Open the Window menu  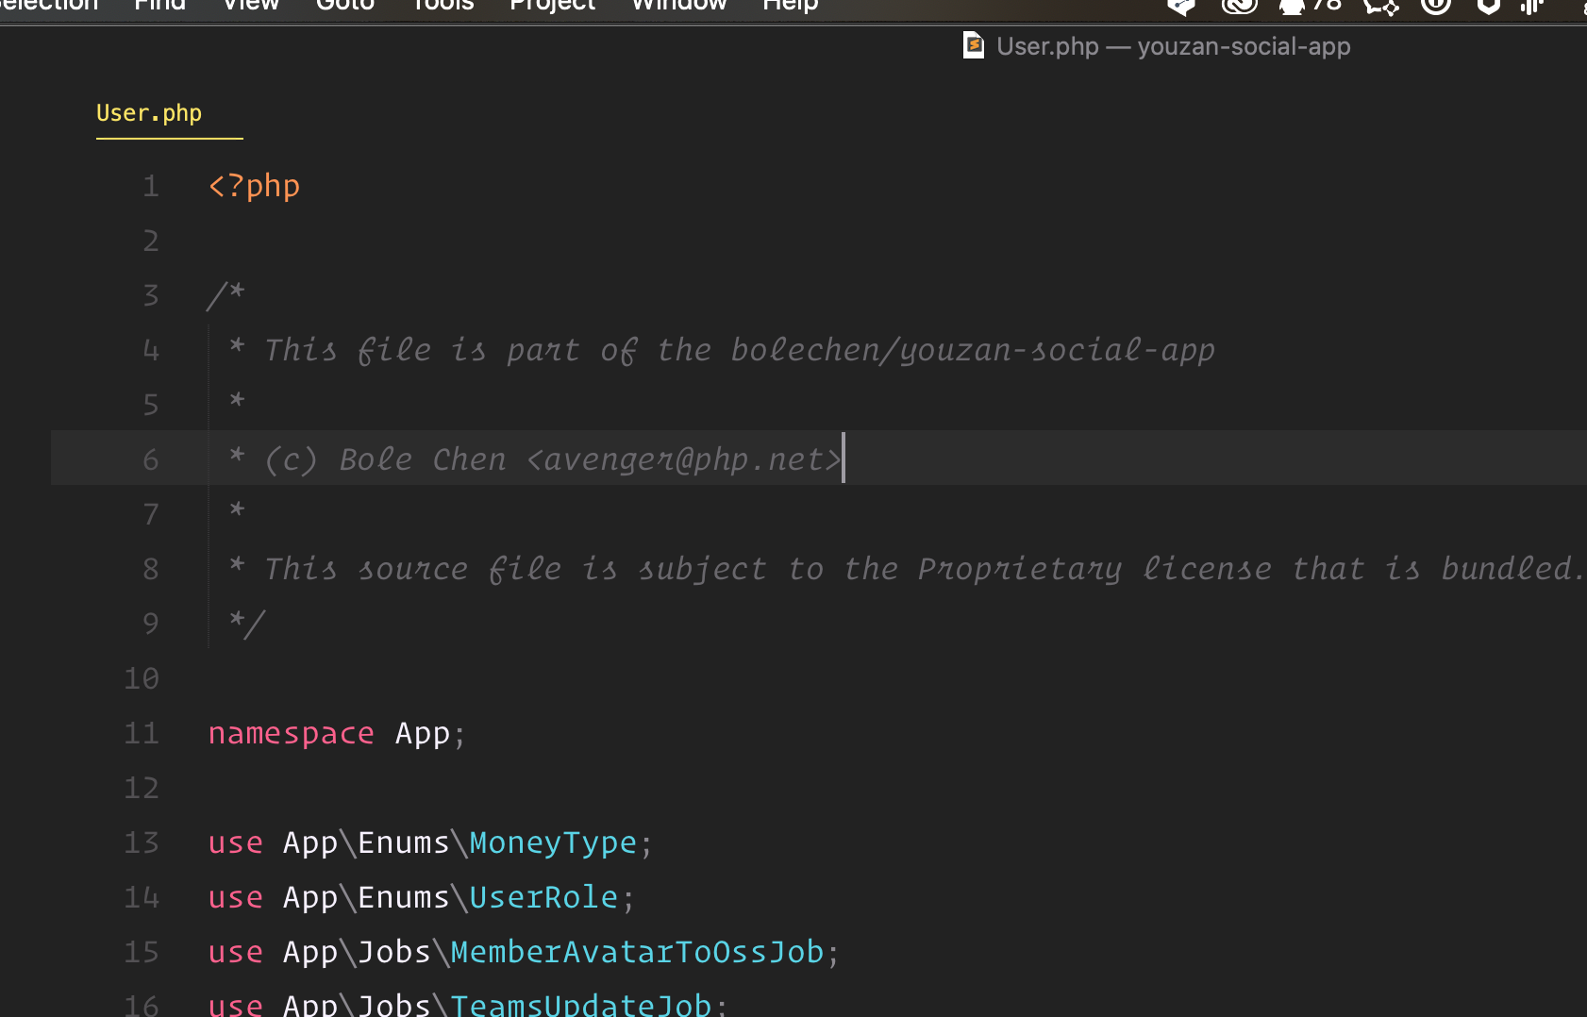679,6
